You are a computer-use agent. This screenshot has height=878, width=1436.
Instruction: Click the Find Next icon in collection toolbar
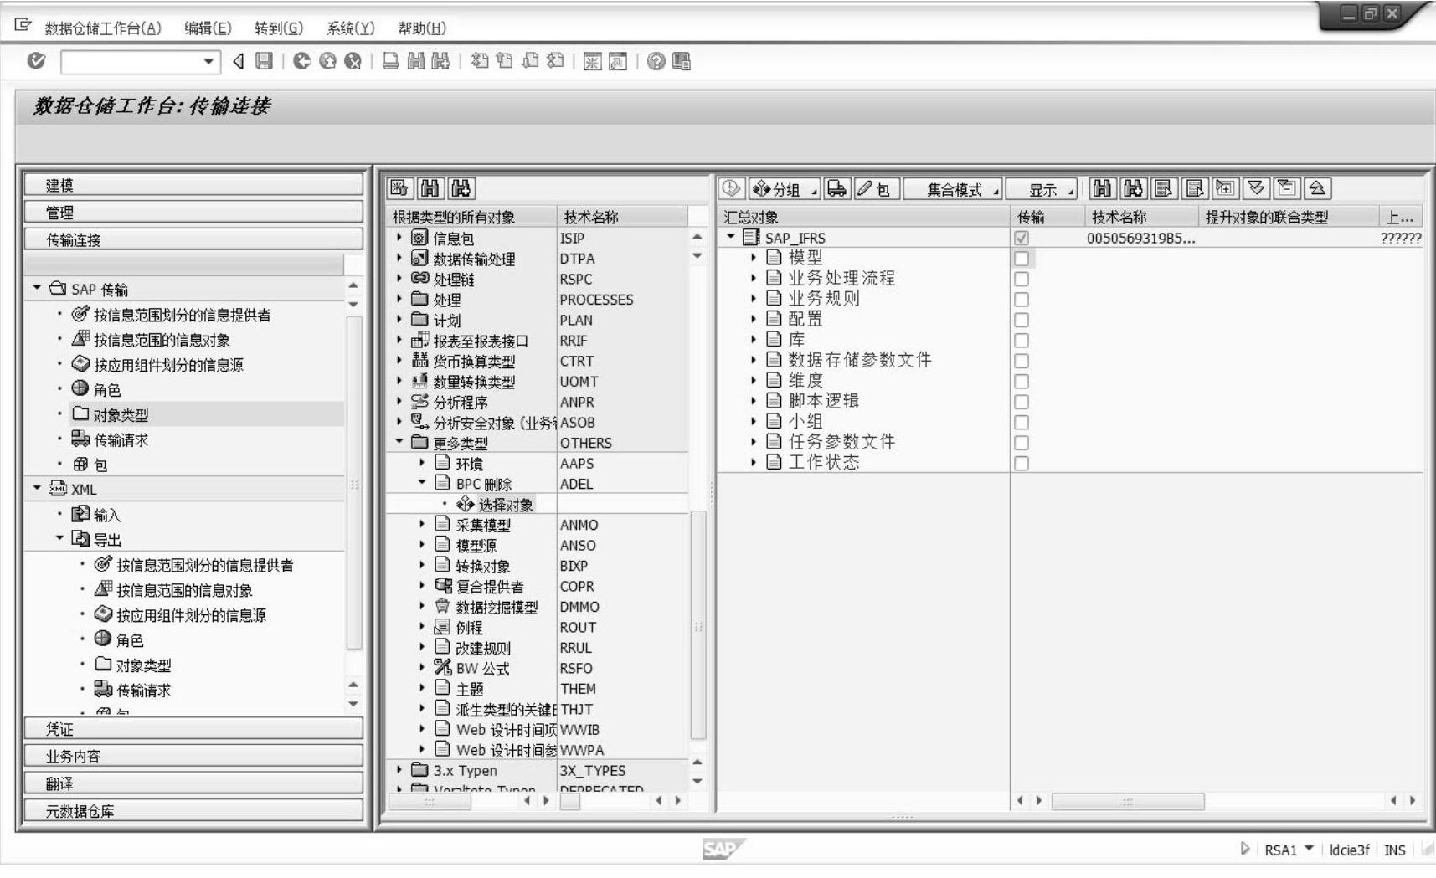[1133, 189]
